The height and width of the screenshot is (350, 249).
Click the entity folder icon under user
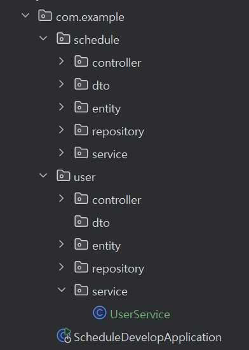point(81,244)
